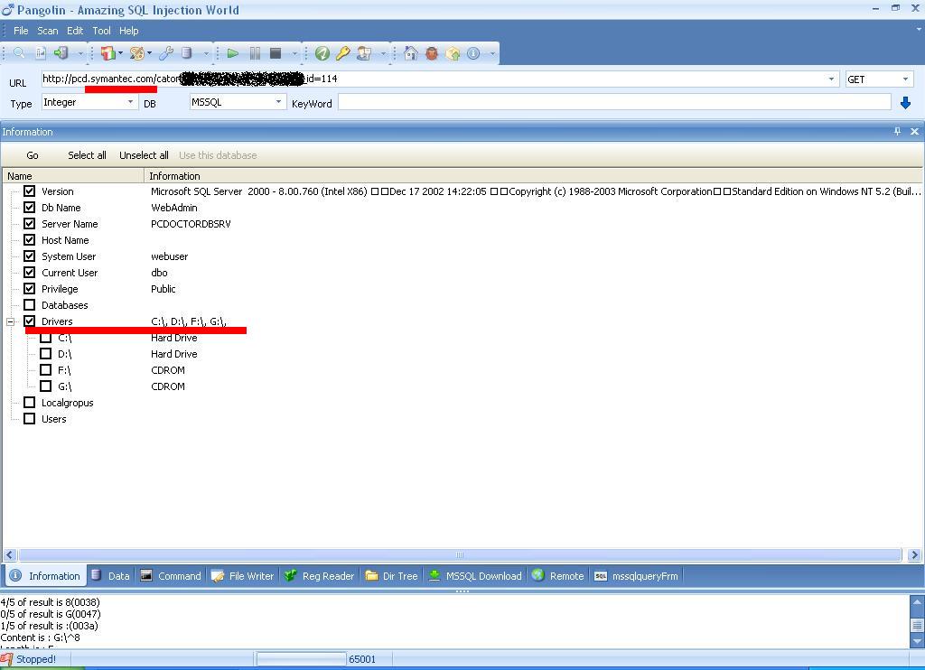Switch to the Command tab
This screenshot has width=925, height=670.
pos(171,575)
